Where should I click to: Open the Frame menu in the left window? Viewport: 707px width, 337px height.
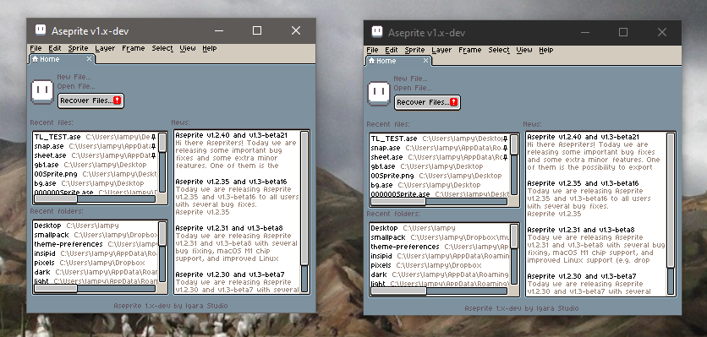coord(134,48)
